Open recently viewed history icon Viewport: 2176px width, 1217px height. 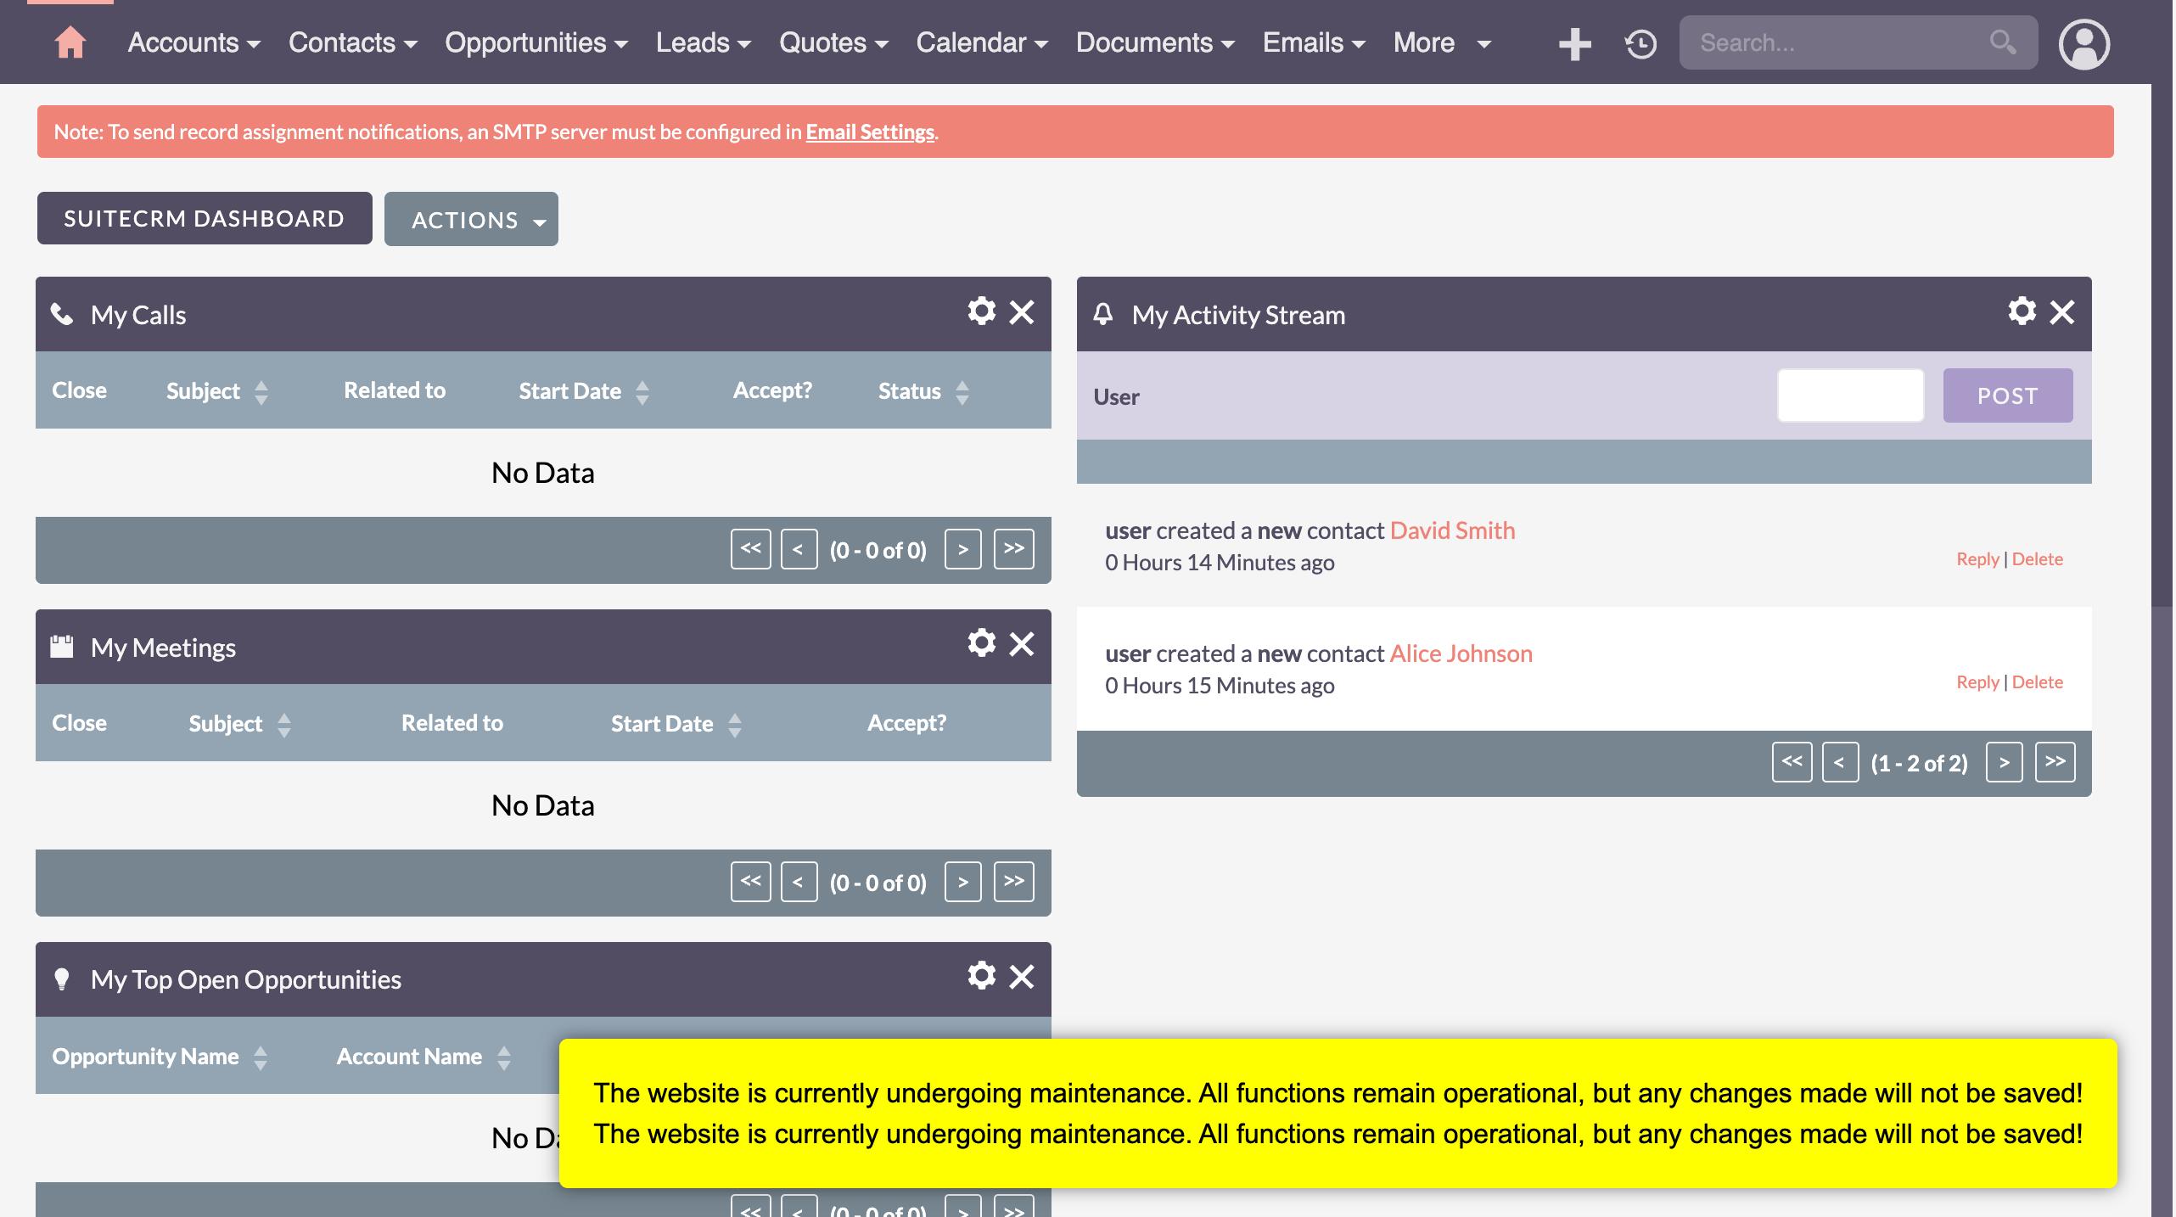coord(1640,44)
